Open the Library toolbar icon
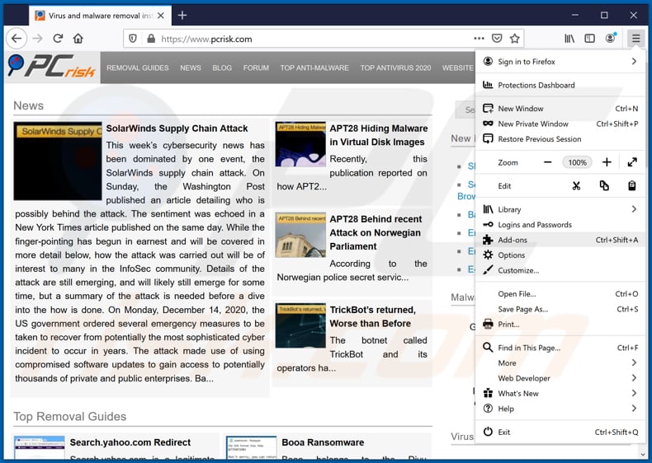652x463 pixels. click(x=569, y=39)
